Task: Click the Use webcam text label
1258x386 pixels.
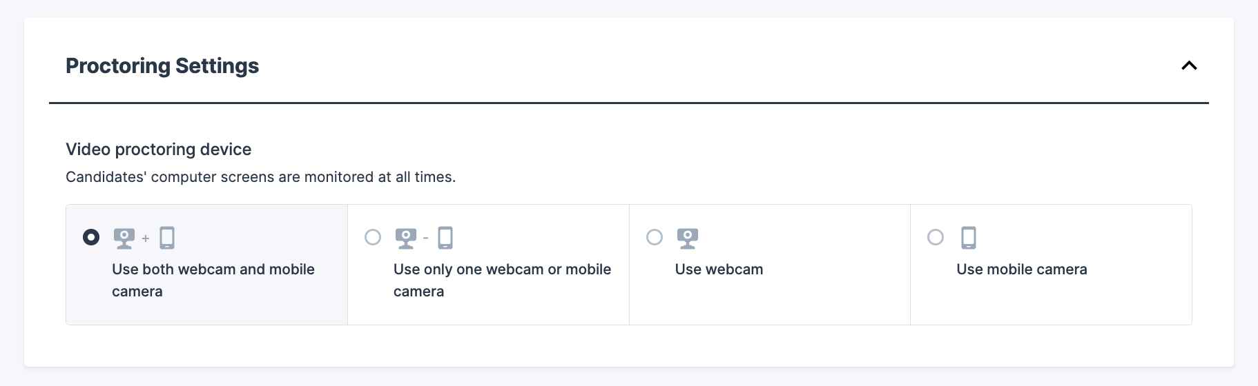Action: [x=719, y=270]
